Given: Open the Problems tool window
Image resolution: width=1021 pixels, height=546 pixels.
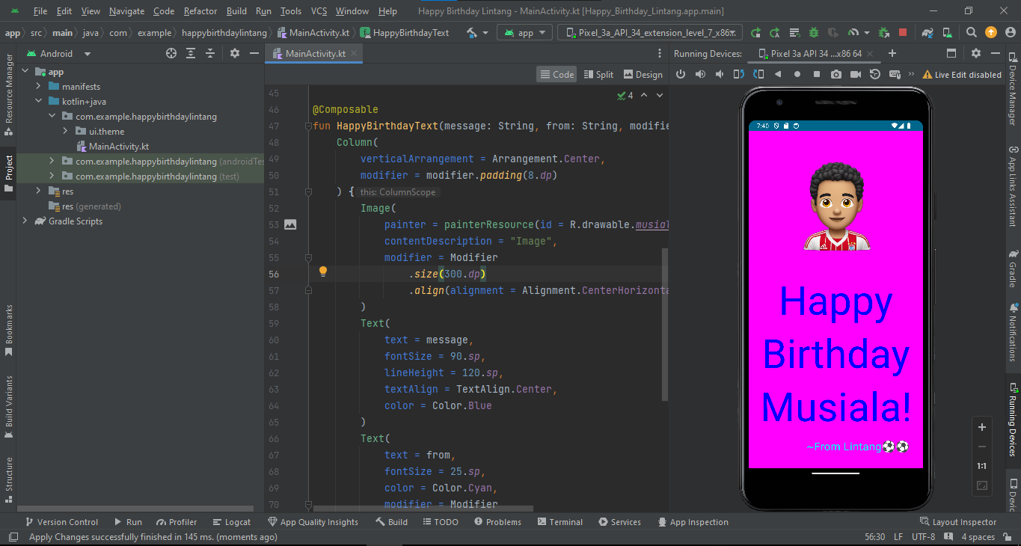Looking at the screenshot, I should click(497, 522).
